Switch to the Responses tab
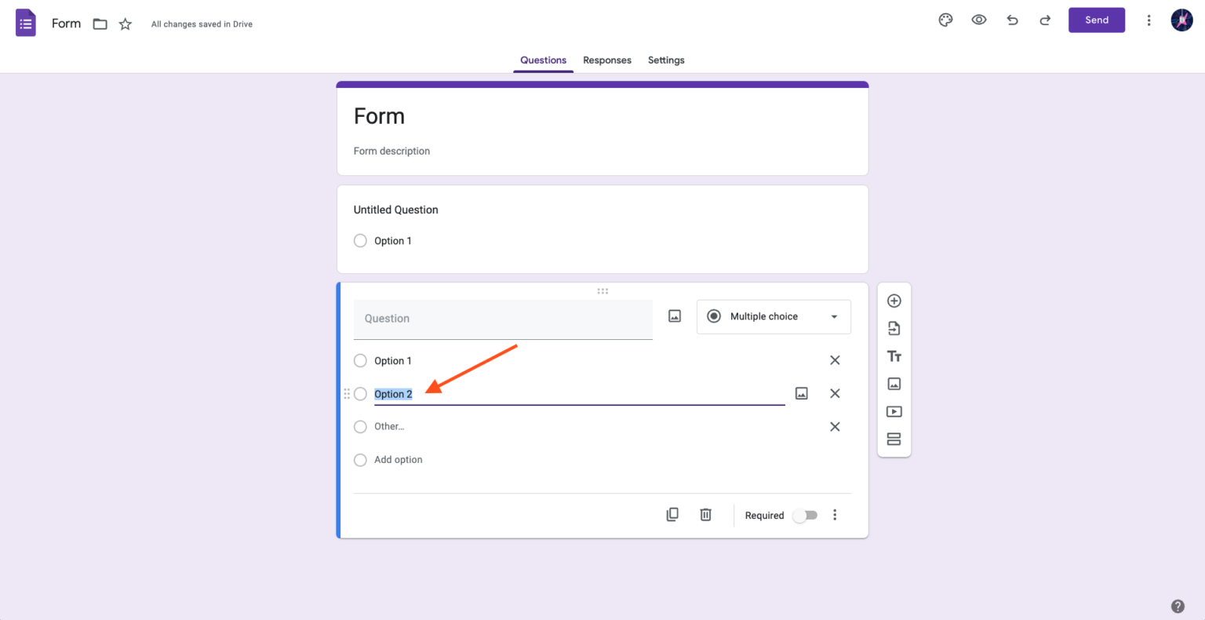The width and height of the screenshot is (1205, 620). point(606,60)
